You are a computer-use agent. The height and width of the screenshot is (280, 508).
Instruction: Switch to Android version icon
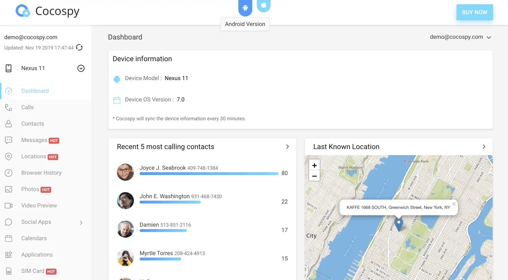pos(245,8)
